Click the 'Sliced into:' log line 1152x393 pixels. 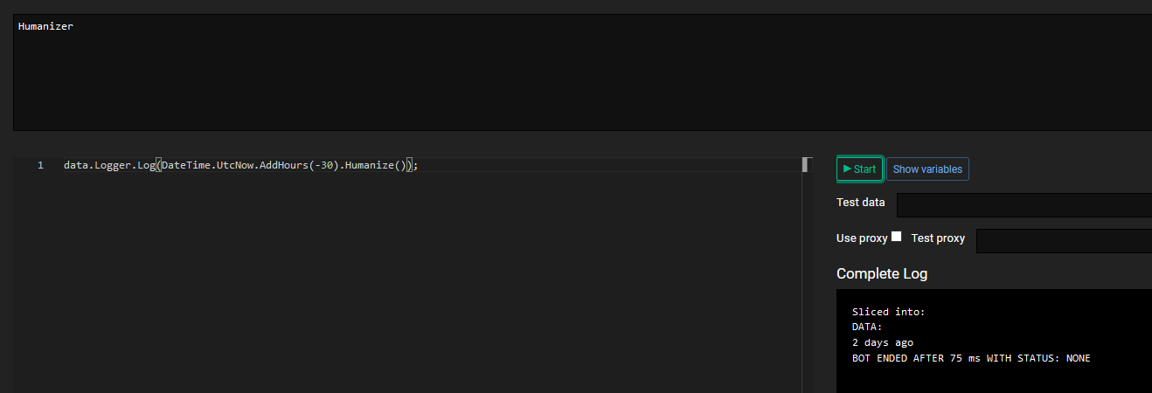point(888,312)
